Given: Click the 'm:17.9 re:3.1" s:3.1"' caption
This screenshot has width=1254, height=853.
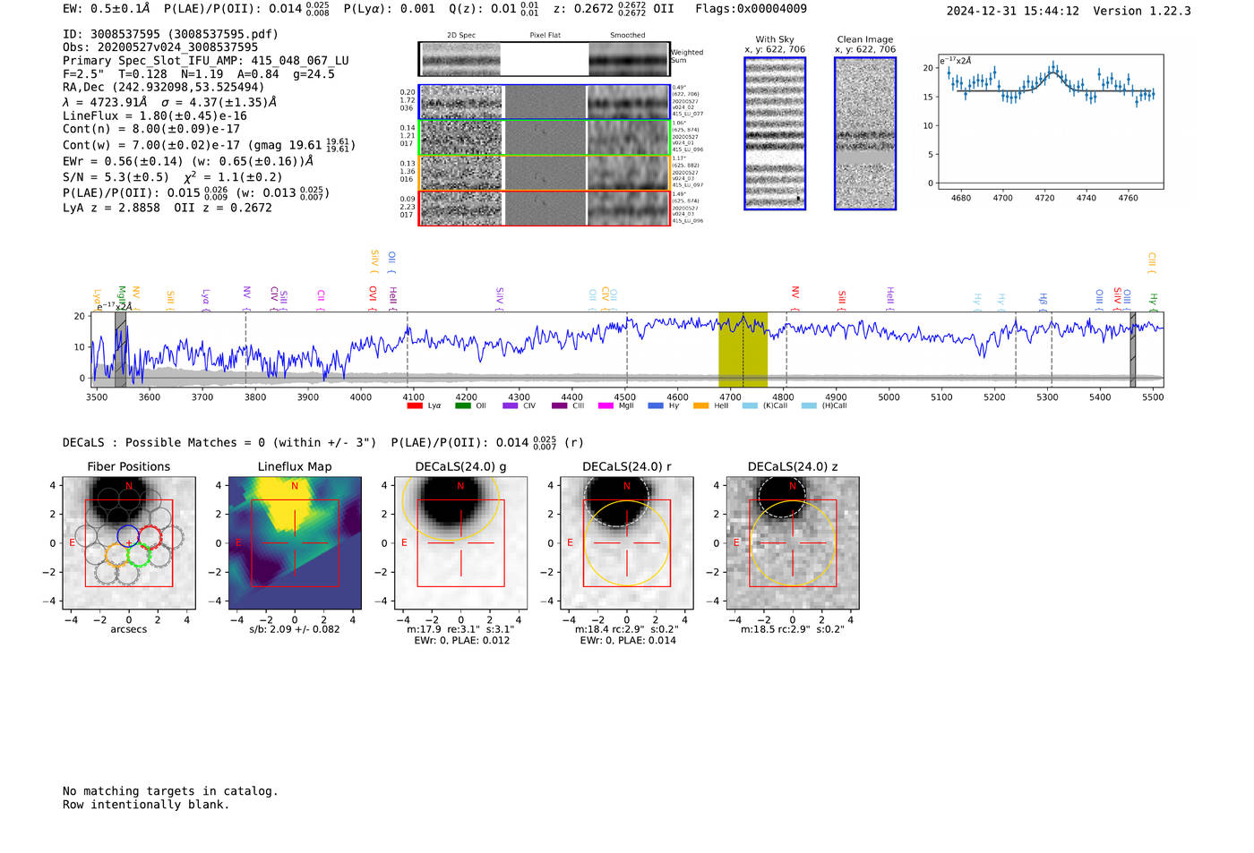Looking at the screenshot, I should 460,629.
